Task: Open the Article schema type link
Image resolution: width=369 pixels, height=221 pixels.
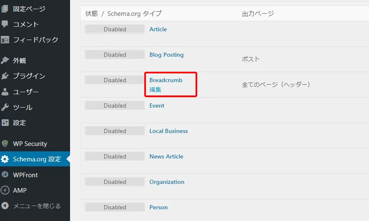Action: [158, 29]
